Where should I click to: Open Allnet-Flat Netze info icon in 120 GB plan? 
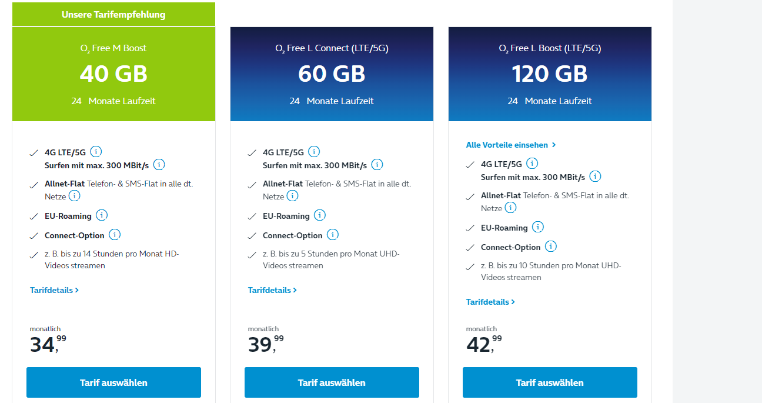(510, 208)
